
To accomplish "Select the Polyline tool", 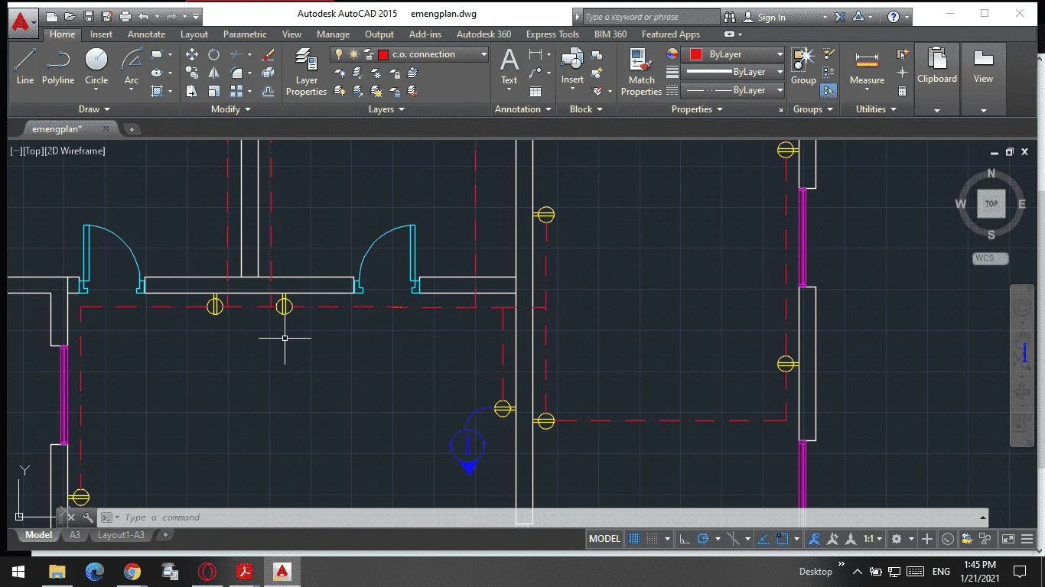I will click(58, 66).
